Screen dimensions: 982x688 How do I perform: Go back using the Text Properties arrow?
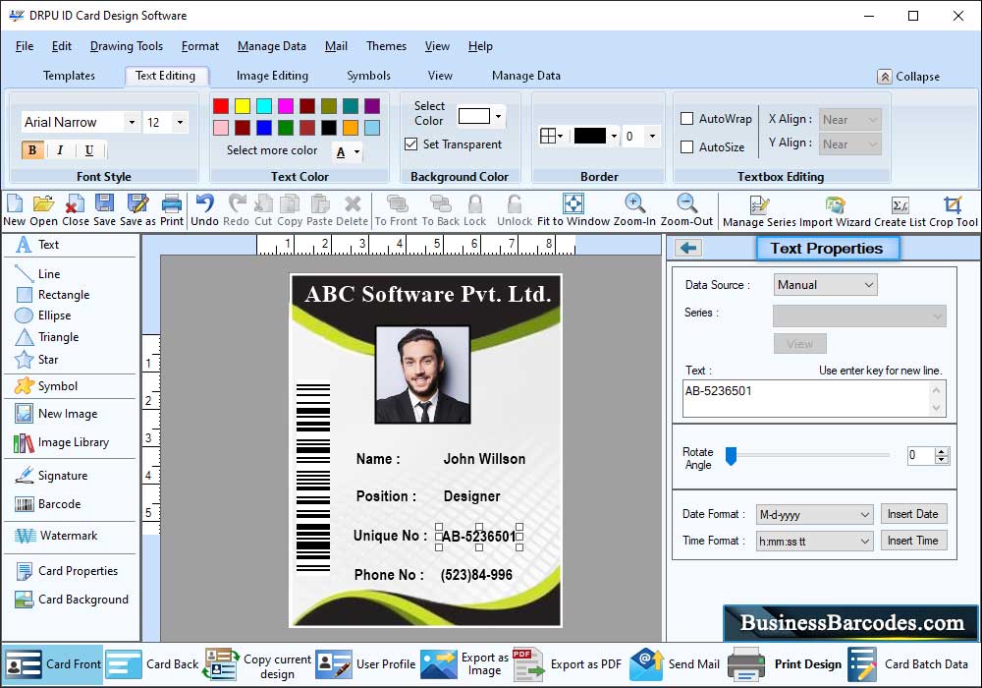pos(688,248)
